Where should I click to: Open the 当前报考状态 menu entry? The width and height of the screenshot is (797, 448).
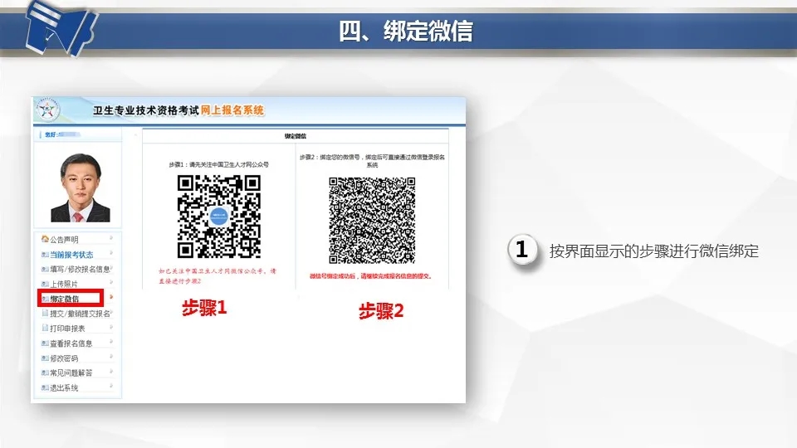pos(71,255)
